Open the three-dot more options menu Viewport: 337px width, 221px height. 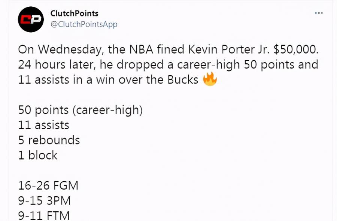click(319, 13)
